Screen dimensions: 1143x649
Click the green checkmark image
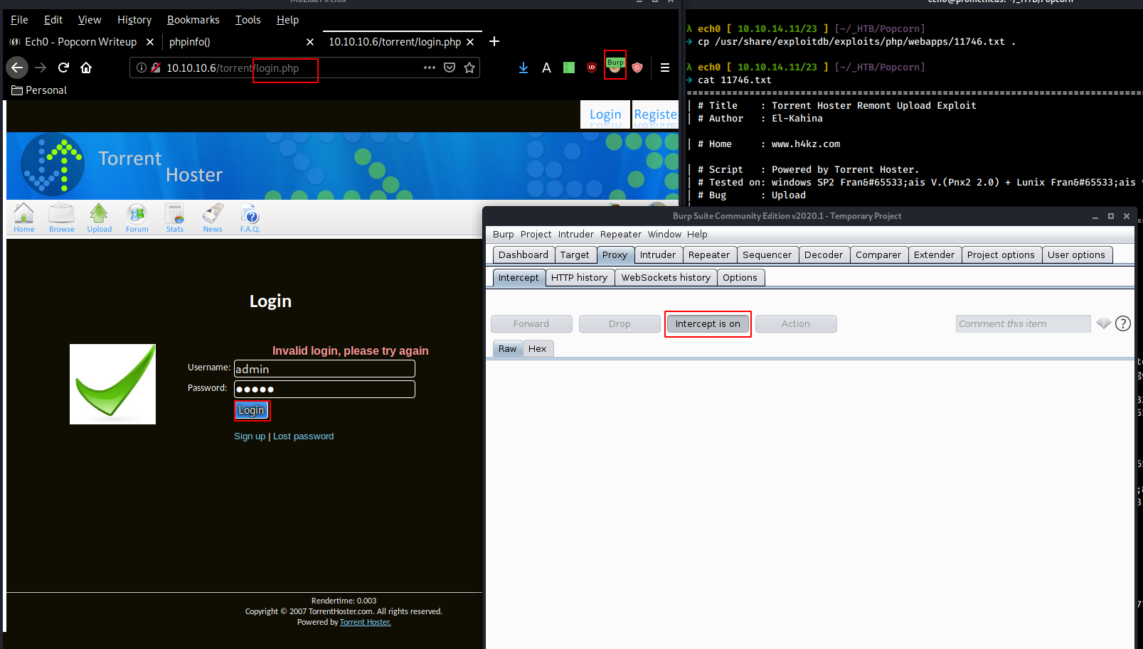(x=112, y=384)
